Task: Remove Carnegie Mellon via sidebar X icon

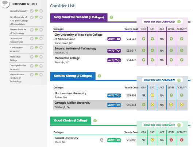Action: pyautogui.click(x=41, y=66)
